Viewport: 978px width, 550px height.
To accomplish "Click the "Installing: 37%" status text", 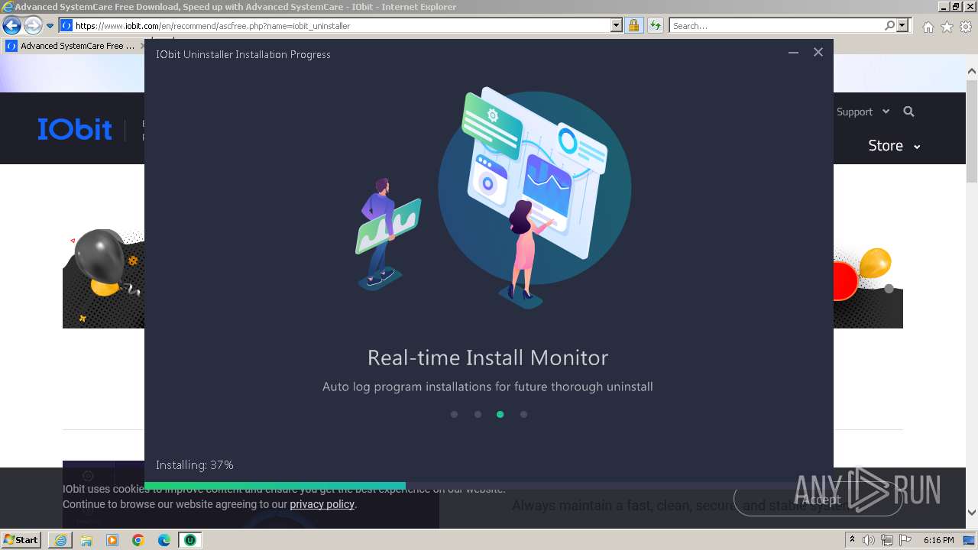I will pyautogui.click(x=195, y=464).
